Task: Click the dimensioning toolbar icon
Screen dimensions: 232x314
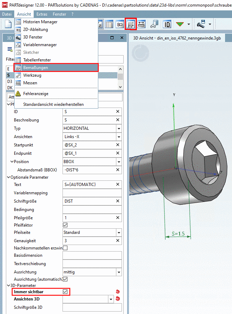Action: [x=131, y=24]
